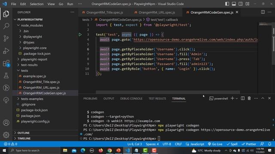Toggle Spell checker in status bar
This screenshot has height=154, width=275.
[x=232, y=144]
